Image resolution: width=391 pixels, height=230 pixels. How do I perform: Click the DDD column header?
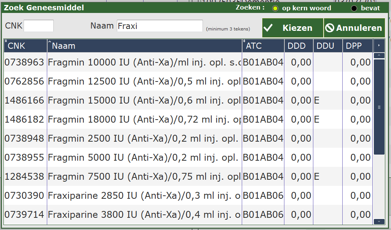pos(299,46)
